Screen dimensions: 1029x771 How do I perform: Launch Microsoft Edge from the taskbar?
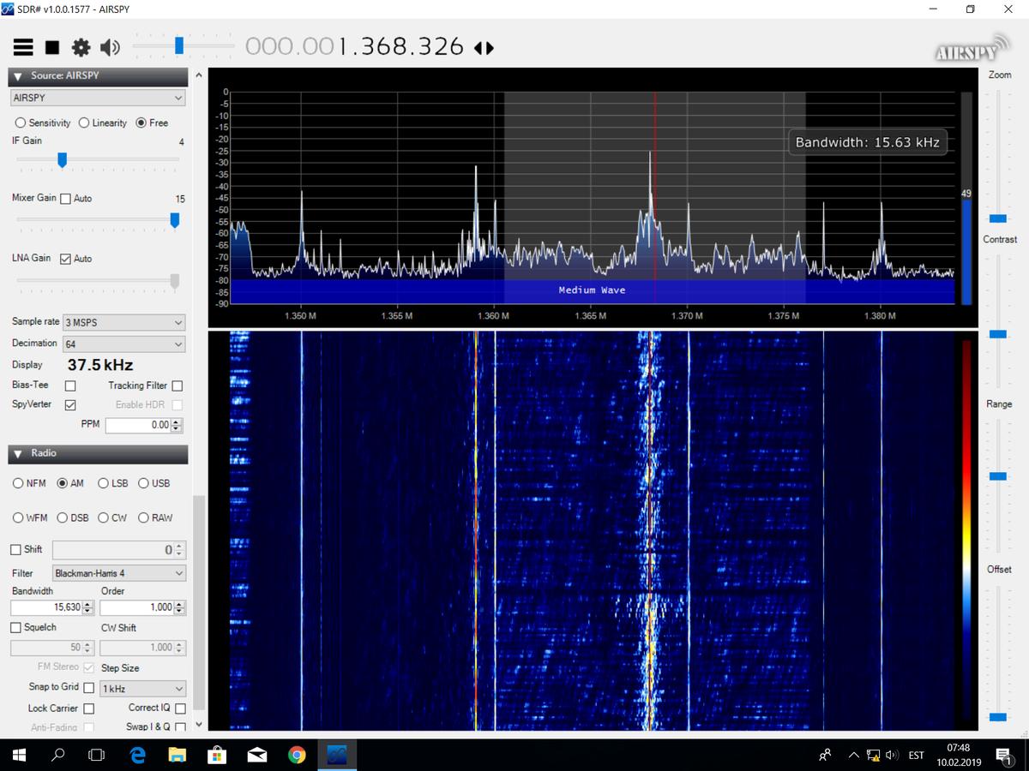[137, 755]
